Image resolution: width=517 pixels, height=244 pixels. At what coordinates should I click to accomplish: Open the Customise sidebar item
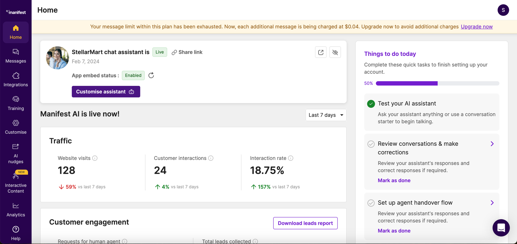(x=16, y=127)
